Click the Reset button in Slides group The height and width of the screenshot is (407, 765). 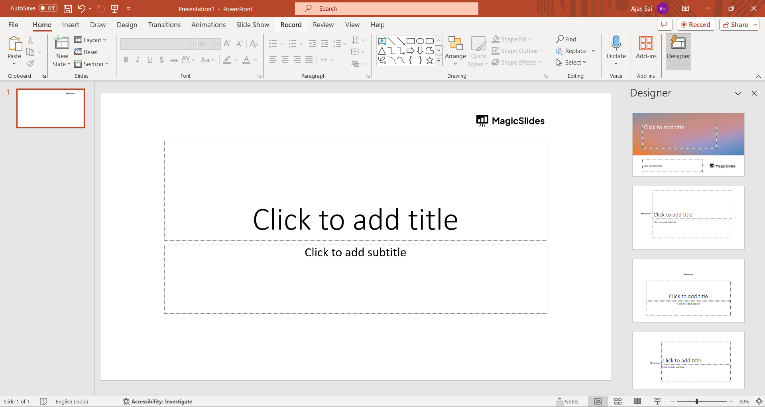click(87, 52)
